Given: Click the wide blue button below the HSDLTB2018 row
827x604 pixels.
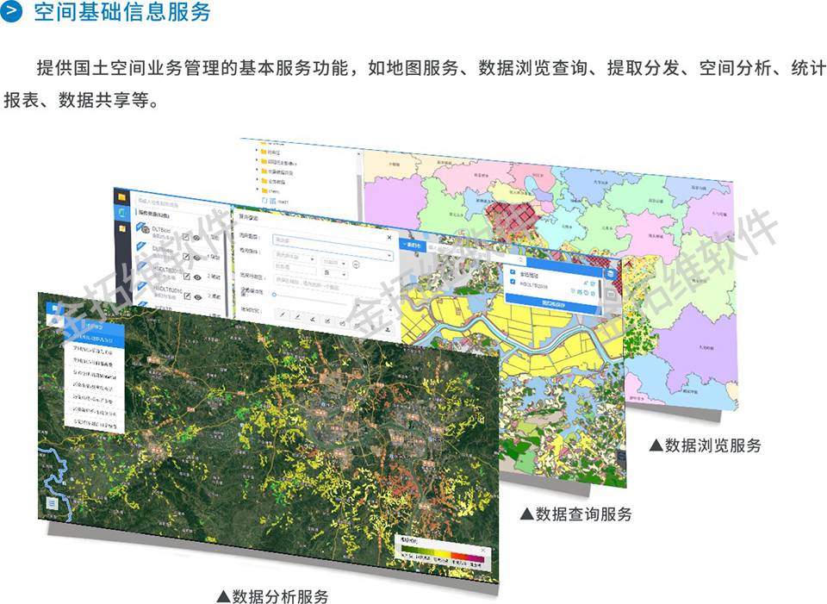Looking at the screenshot, I should point(552,302).
